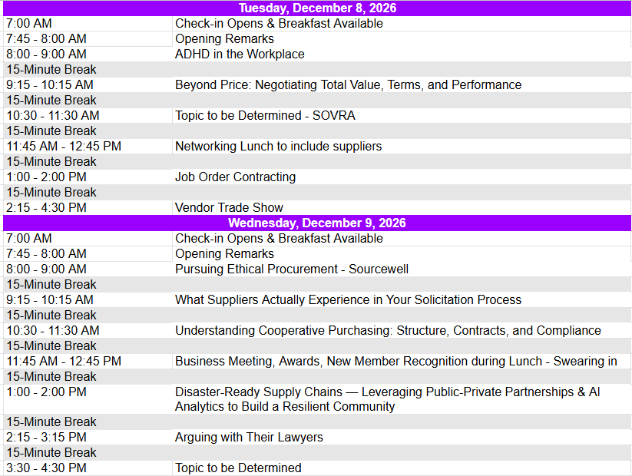Select the Vendor Trade Show entry
Viewport: 632px width, 476px height.
[x=402, y=207]
